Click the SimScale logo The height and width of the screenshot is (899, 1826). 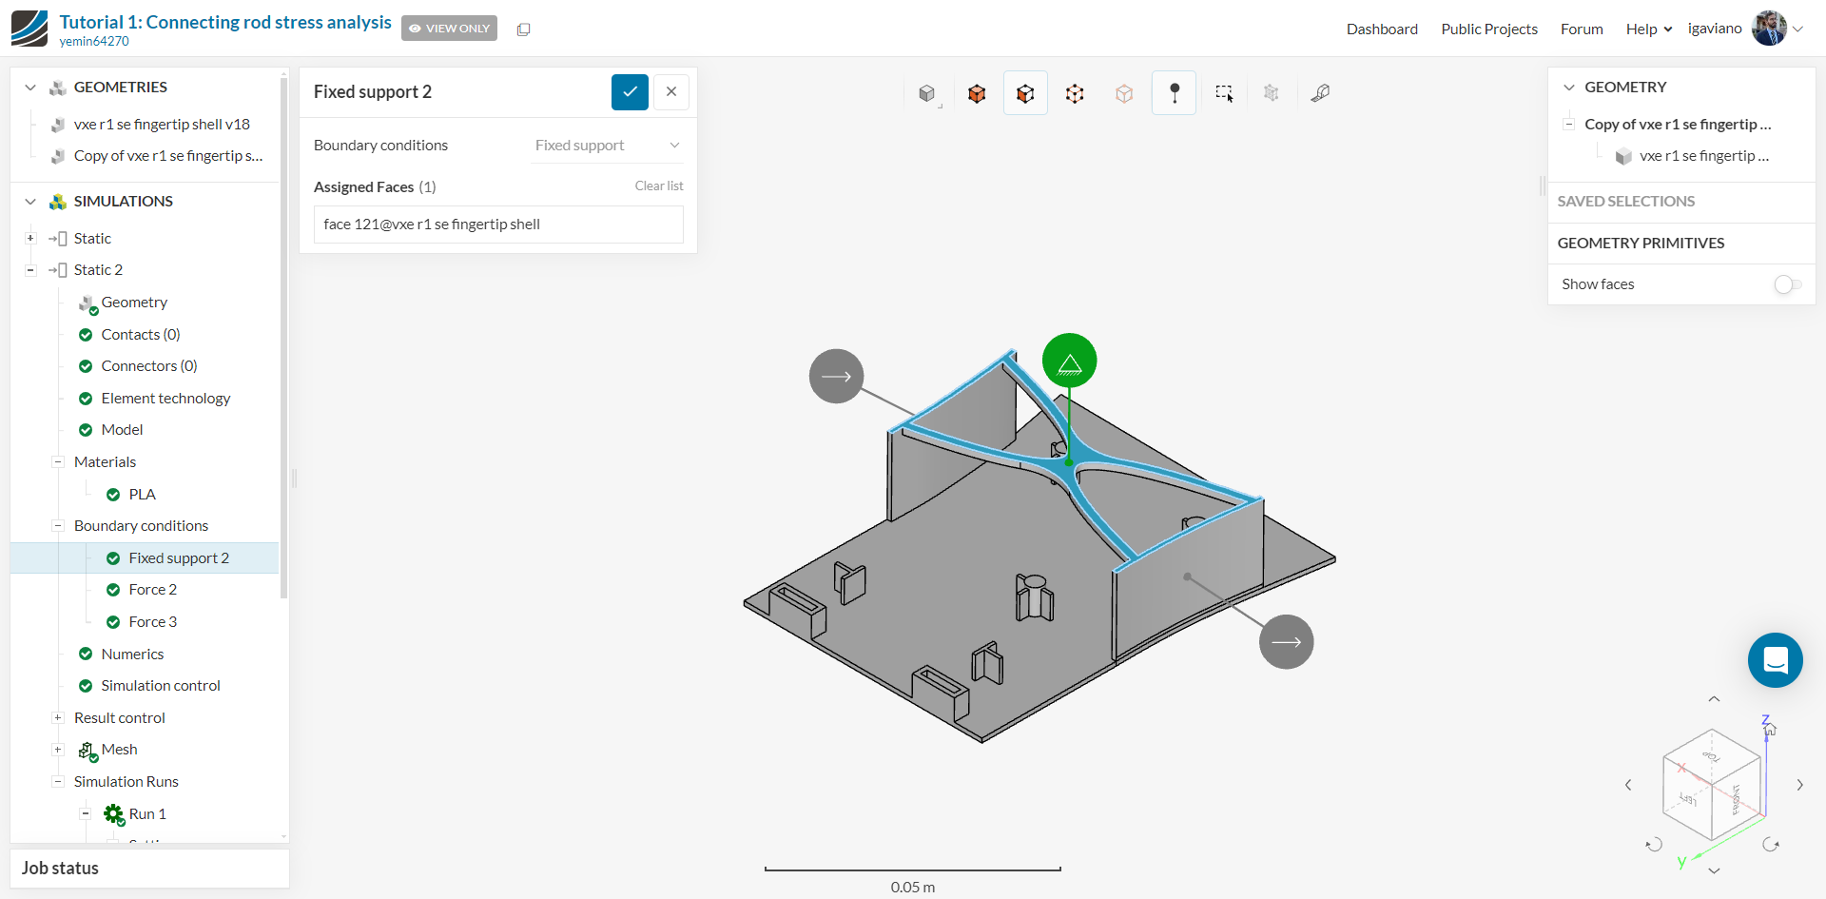(x=29, y=29)
